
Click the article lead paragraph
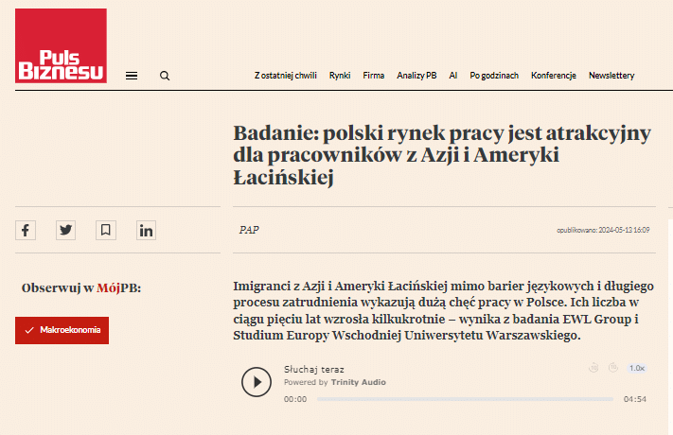443,310
